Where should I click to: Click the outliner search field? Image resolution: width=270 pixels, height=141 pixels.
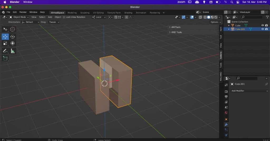(252, 17)
